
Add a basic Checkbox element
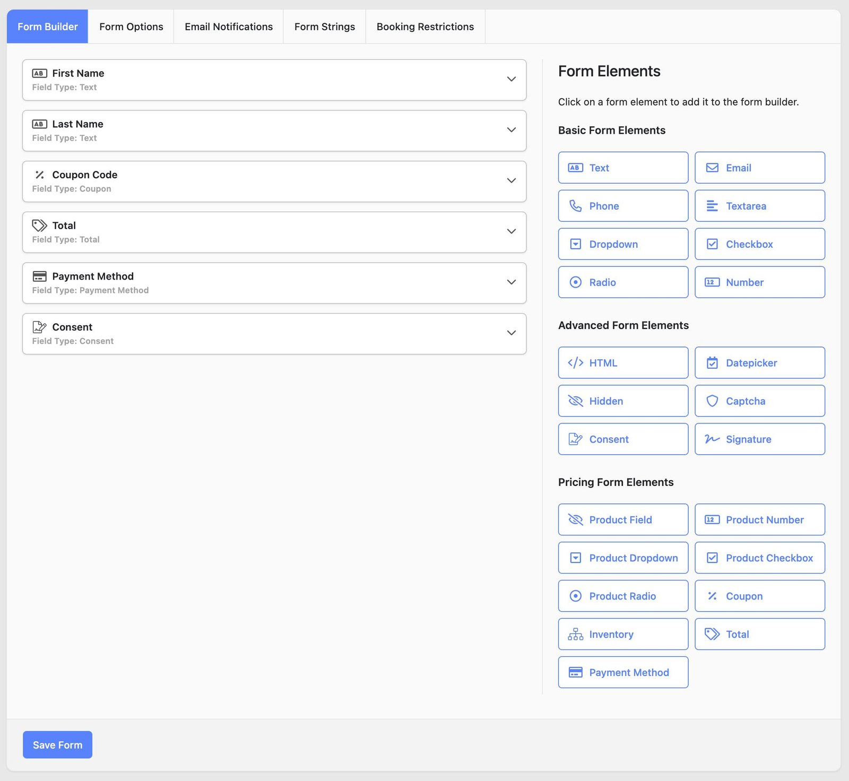[x=760, y=244]
